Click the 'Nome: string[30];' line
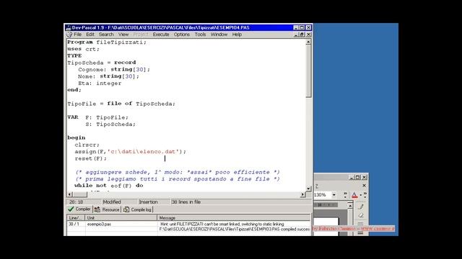The width and height of the screenshot is (462, 259). click(x=108, y=76)
